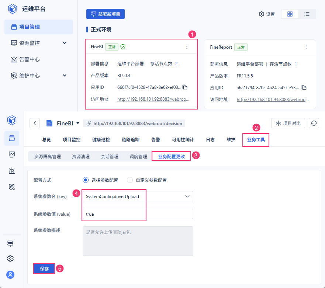The image size is (325, 288).
Task: Select resource monitoring icon in collapsed sidebar
Action: pos(12,155)
